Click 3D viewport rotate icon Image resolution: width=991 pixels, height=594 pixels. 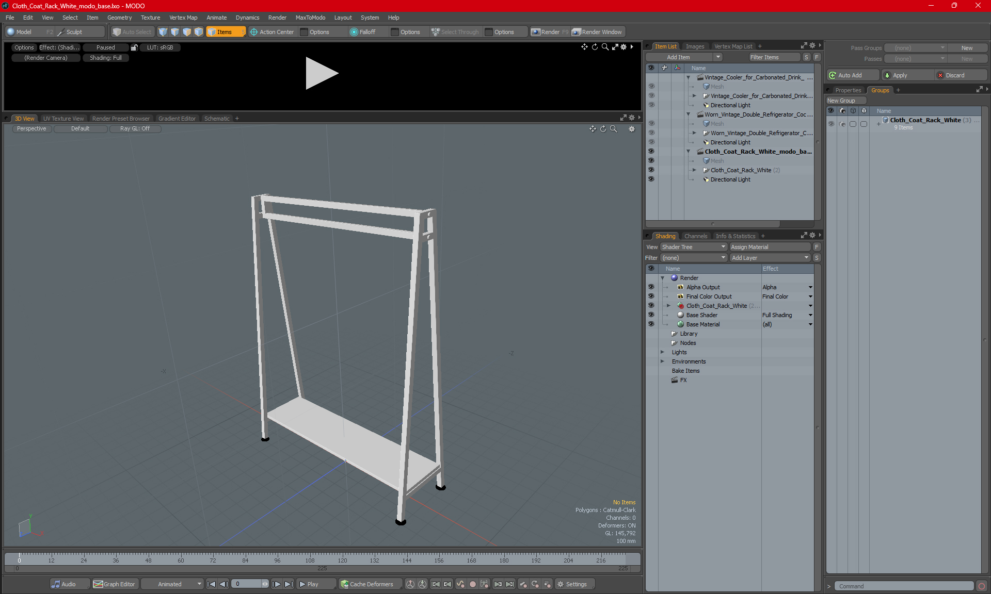click(x=603, y=129)
